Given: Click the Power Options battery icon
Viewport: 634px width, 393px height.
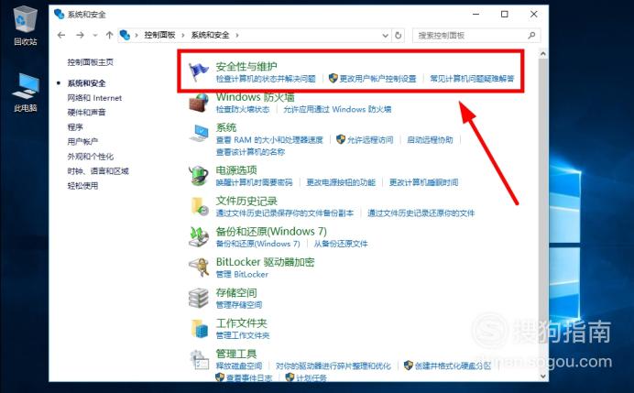Looking at the screenshot, I should (x=199, y=176).
